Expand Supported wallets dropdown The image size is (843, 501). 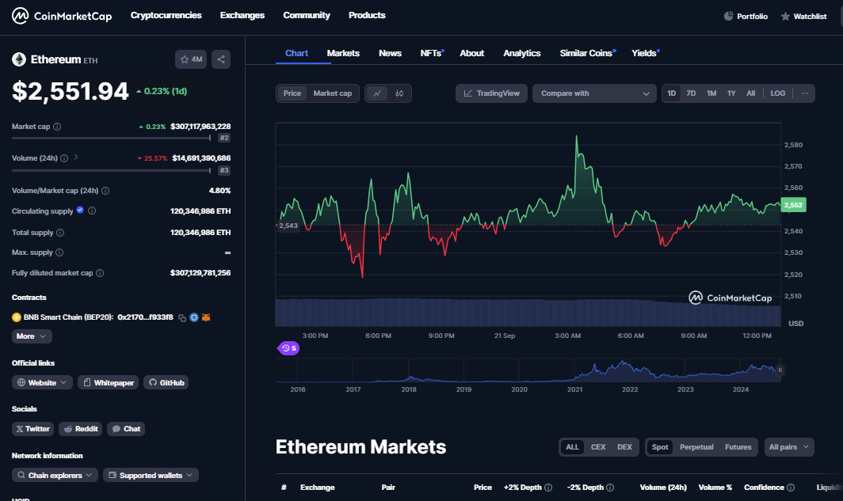click(x=151, y=475)
